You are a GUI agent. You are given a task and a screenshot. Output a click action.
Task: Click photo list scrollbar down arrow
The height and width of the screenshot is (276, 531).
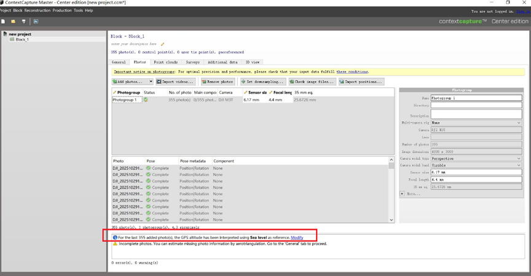(x=391, y=220)
